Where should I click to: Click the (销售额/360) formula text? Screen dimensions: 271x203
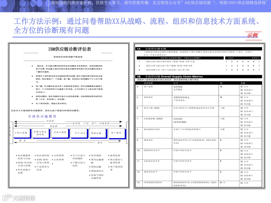click(180, 122)
